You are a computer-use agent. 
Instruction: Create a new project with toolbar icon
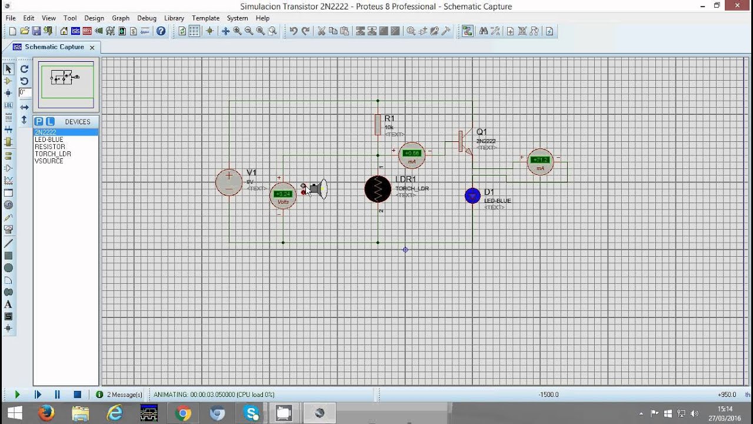coord(12,31)
